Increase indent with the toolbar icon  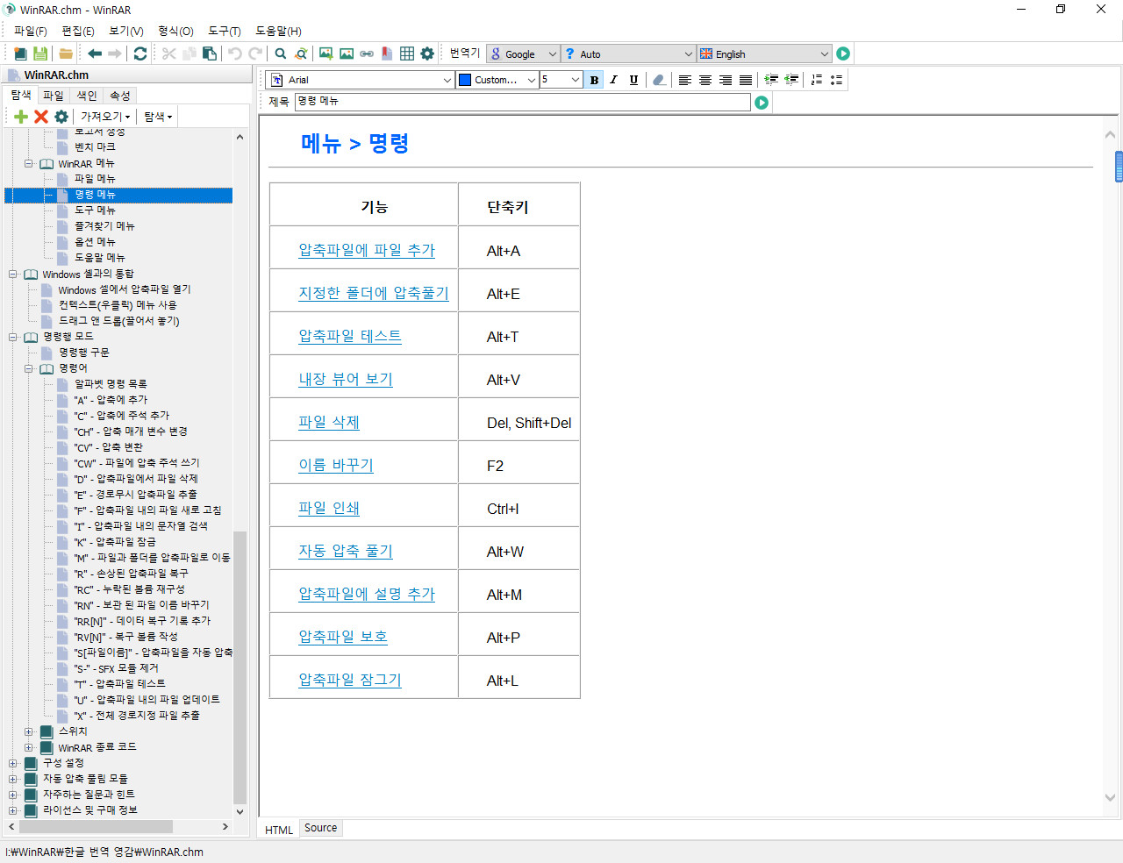[771, 80]
